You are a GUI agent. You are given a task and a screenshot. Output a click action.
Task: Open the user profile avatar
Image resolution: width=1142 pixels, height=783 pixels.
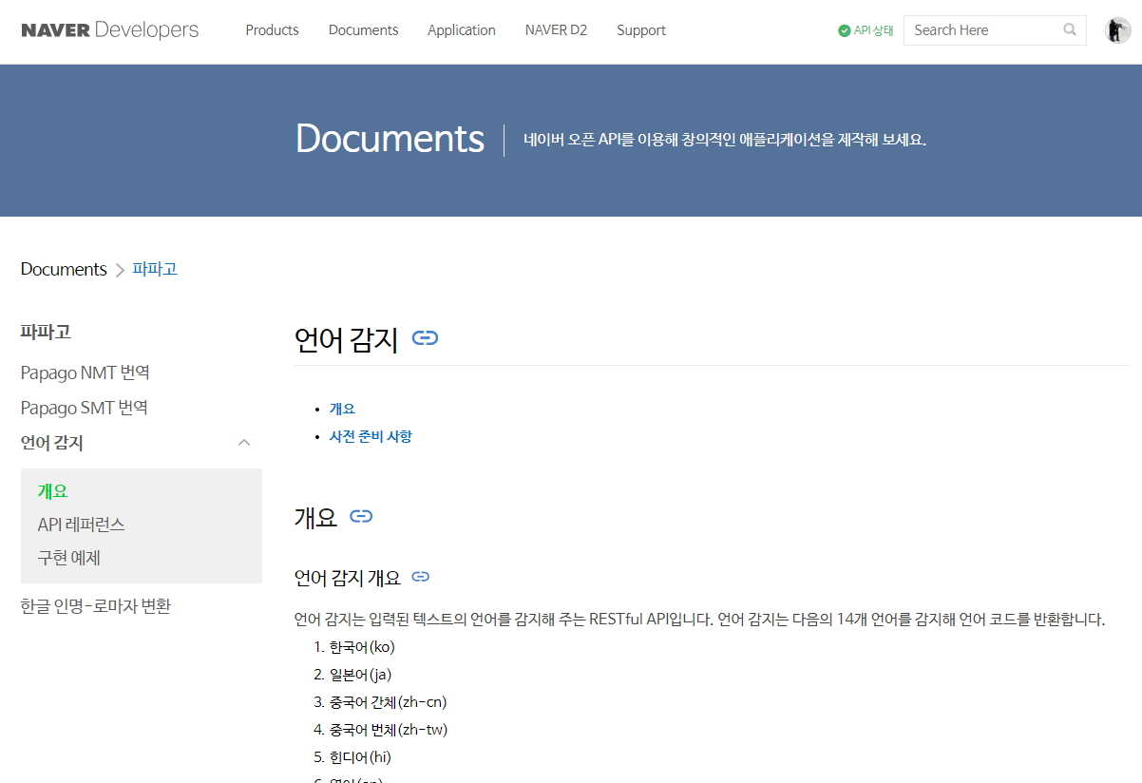coord(1118,30)
